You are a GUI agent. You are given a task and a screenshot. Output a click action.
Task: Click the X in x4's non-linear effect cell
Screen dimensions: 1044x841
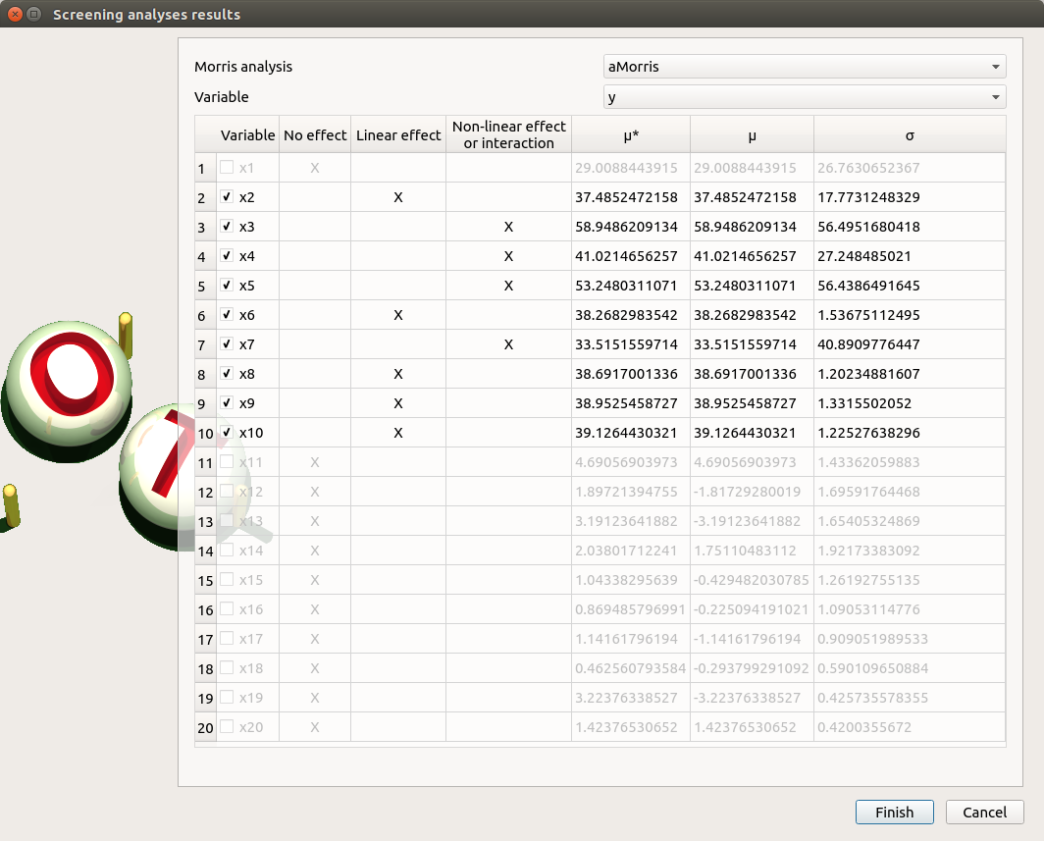tap(508, 256)
